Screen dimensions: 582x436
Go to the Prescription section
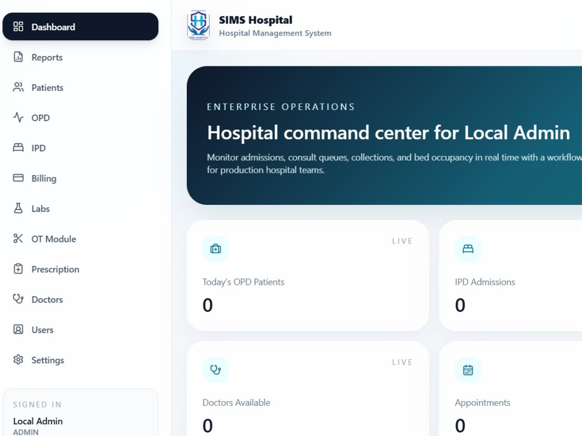80,269
